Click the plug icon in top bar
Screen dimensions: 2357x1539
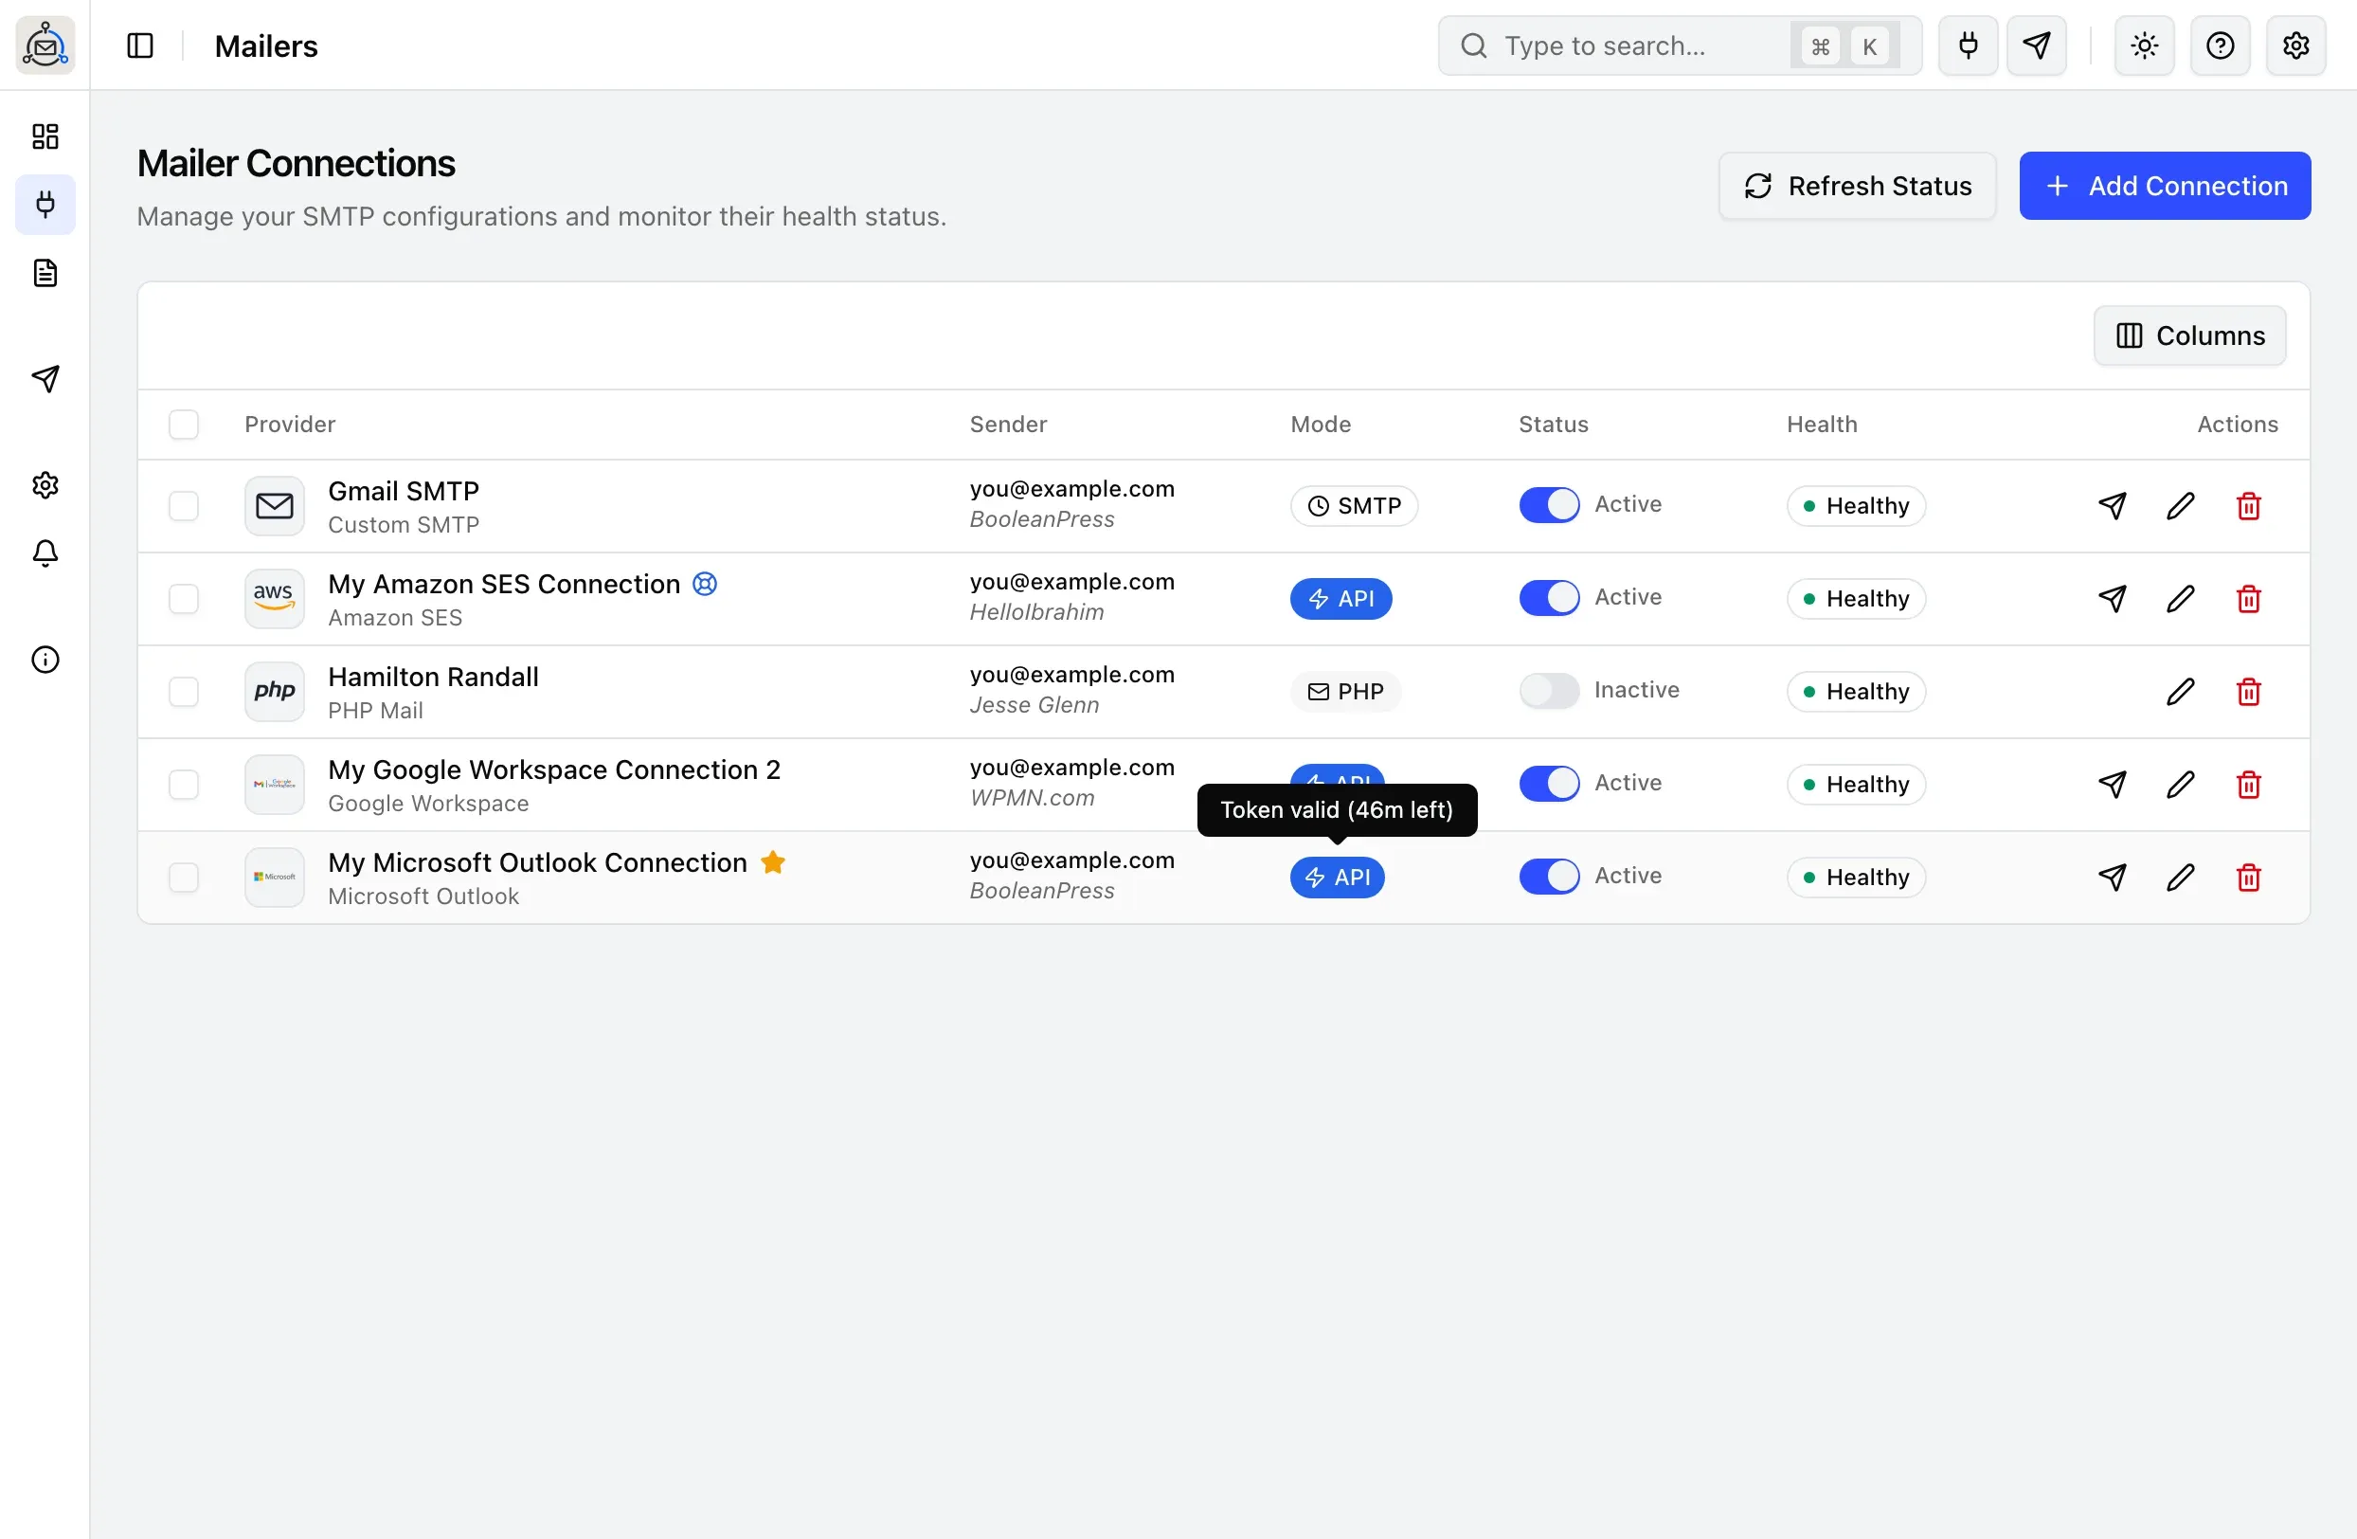click(1968, 45)
